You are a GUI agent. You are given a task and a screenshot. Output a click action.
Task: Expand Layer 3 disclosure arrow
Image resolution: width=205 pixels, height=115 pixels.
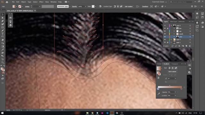coord(171,40)
